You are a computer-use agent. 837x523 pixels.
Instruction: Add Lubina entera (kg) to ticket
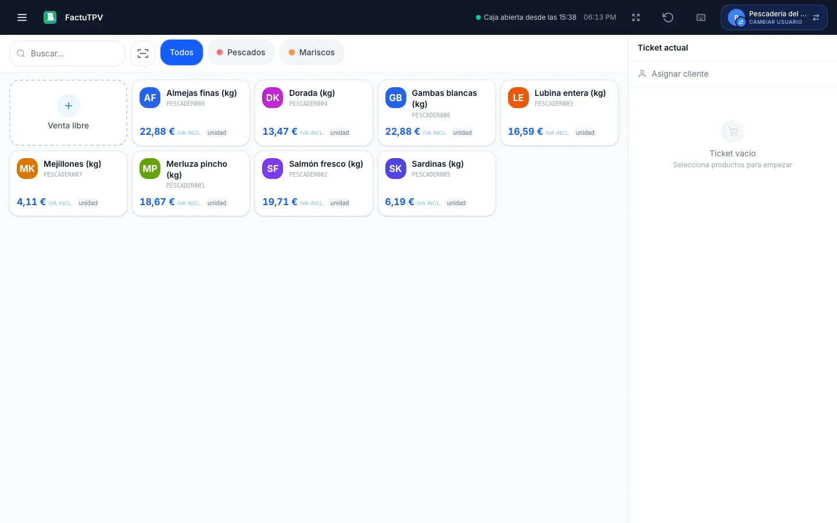pos(559,113)
